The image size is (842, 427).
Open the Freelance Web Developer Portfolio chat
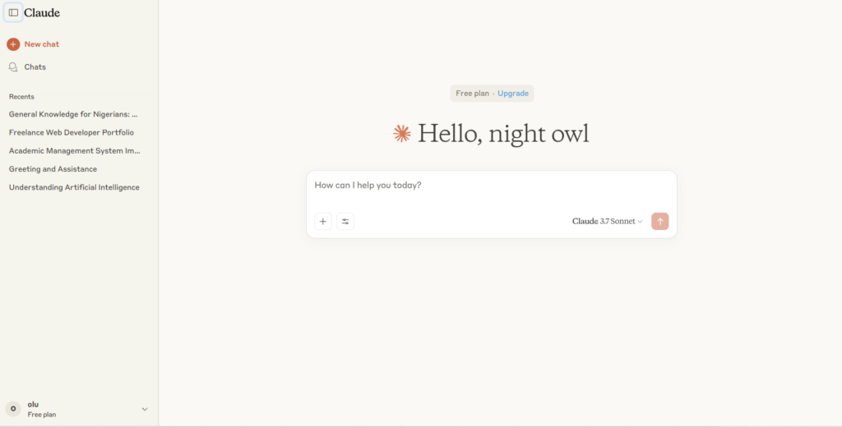click(x=72, y=132)
